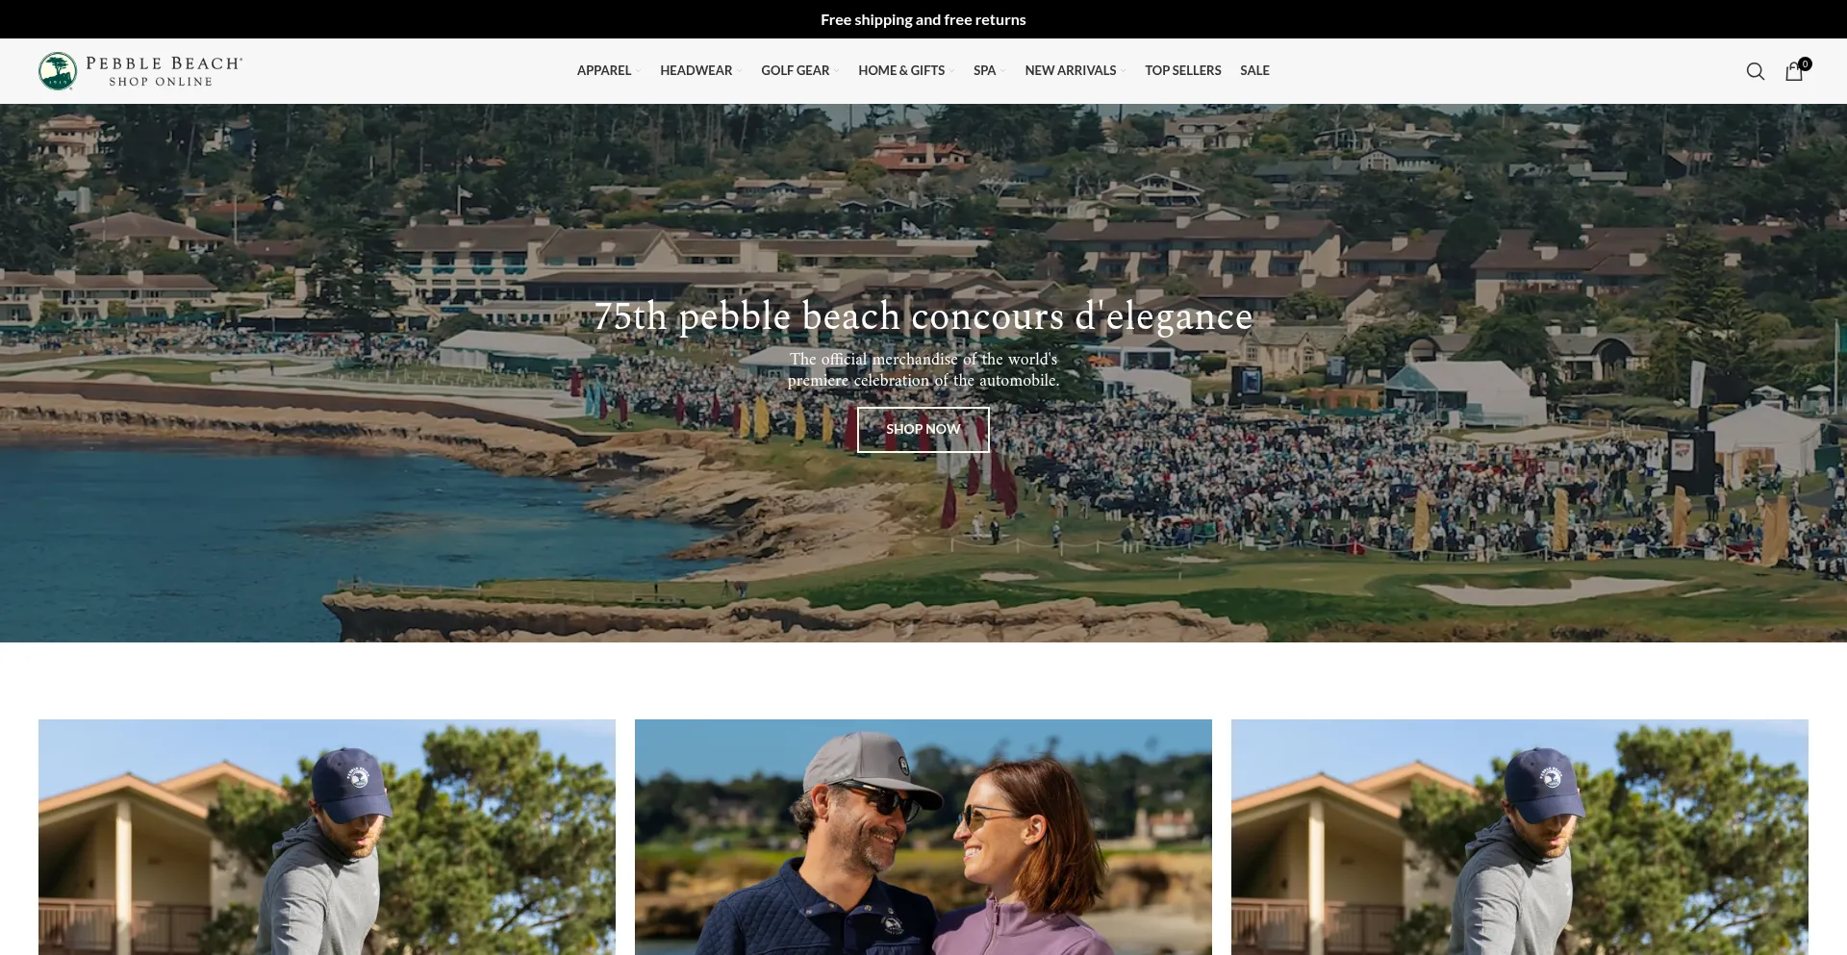Expand the Spa dropdown chevron
This screenshot has height=955, width=1847.
1002,71
